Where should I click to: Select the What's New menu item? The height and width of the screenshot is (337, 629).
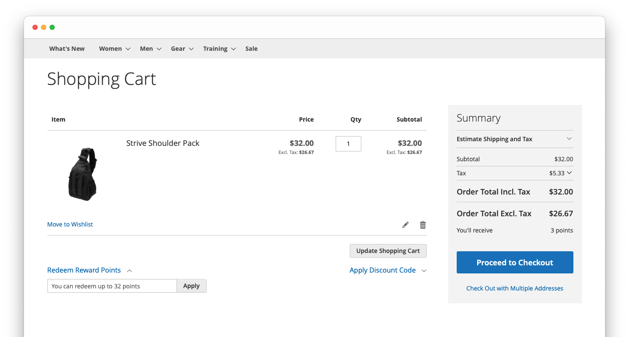[x=67, y=49]
